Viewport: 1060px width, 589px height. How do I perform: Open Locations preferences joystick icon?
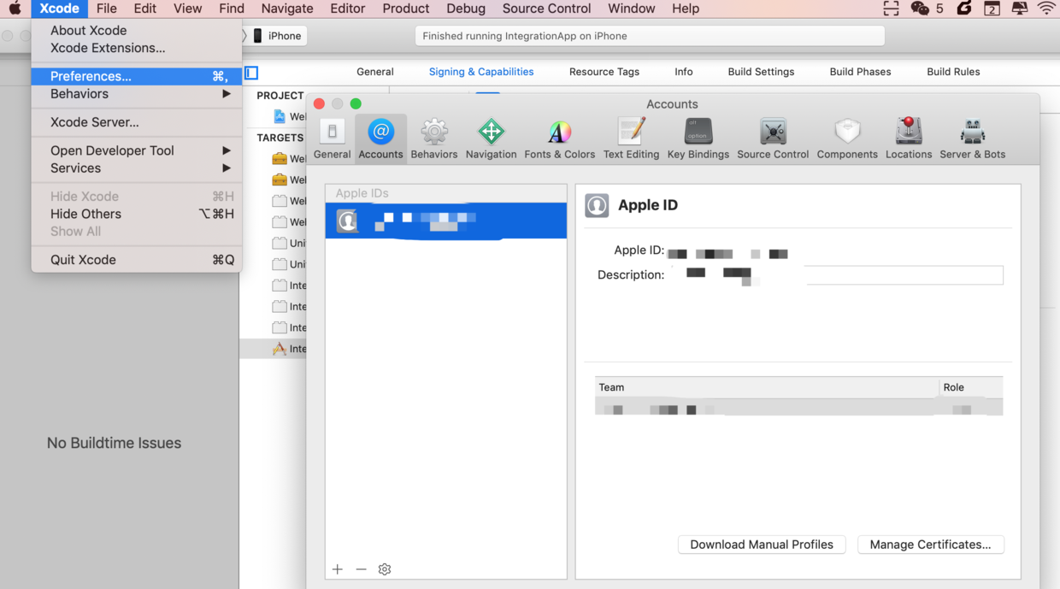coord(909,132)
